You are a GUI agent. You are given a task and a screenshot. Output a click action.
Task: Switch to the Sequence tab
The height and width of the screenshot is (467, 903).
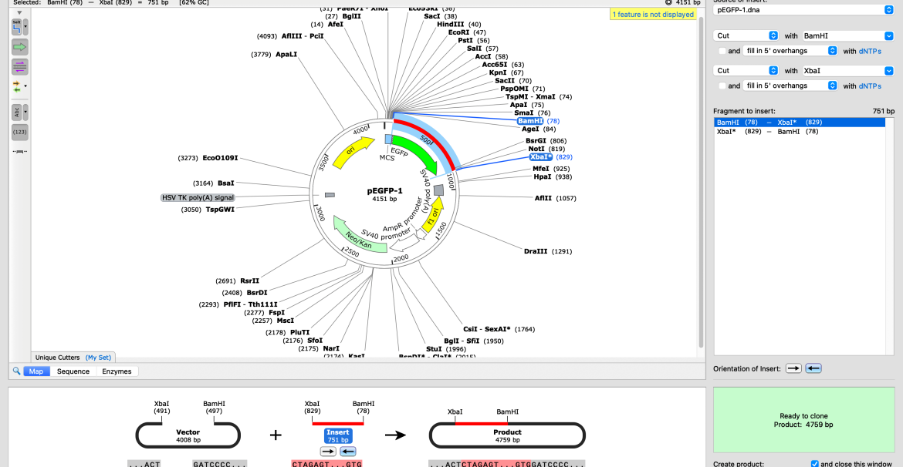tap(73, 371)
